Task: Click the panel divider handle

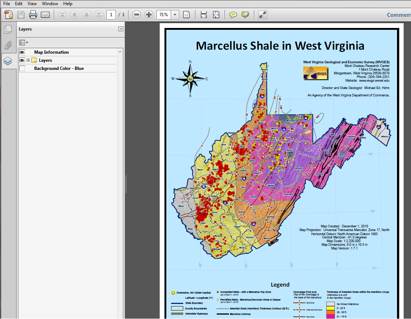Action: pyautogui.click(x=126, y=184)
